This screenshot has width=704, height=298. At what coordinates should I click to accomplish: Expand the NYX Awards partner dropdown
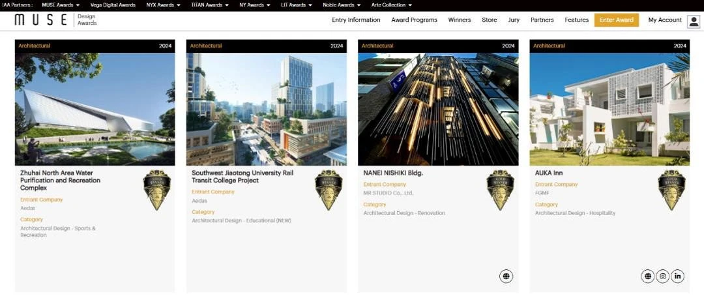point(164,5)
